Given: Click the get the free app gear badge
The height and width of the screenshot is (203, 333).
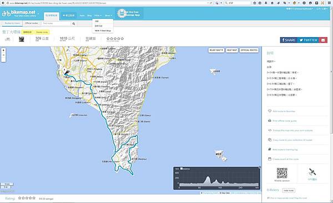Looking at the screenshot, I should click(x=122, y=14).
